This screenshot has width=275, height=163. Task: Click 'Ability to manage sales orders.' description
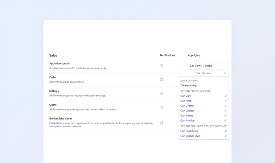click(x=67, y=82)
